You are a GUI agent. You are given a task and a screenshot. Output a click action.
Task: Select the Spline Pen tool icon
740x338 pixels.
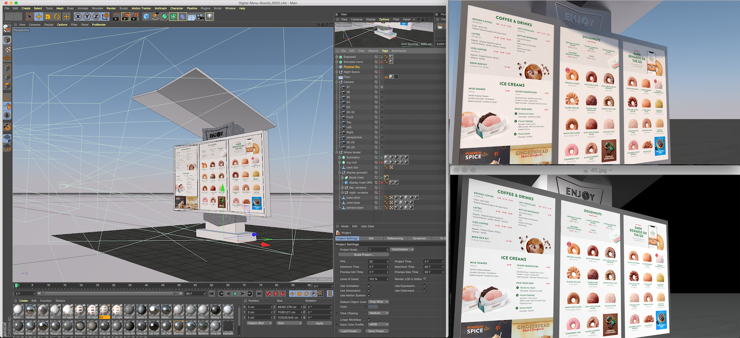point(156,17)
